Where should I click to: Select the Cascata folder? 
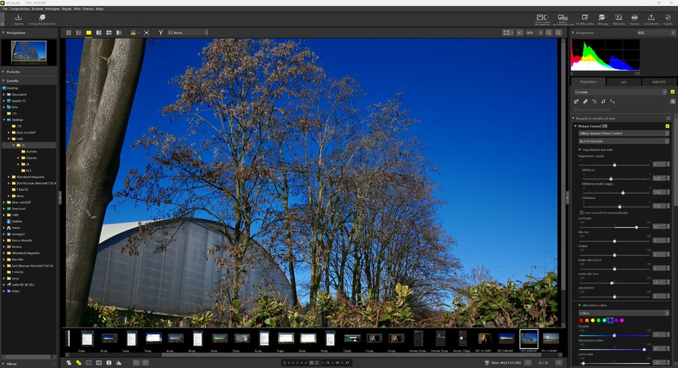point(31,158)
